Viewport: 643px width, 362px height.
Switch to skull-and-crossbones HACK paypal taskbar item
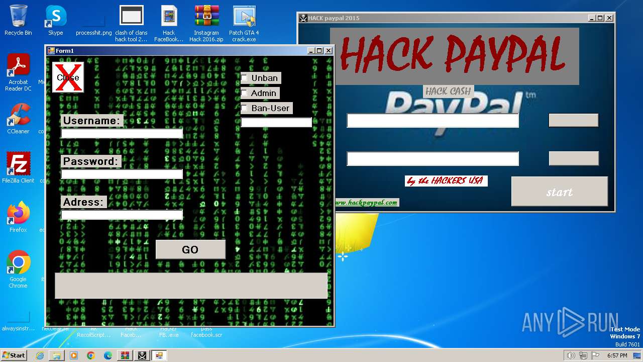tap(142, 355)
